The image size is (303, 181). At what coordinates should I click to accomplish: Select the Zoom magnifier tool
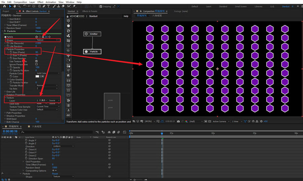19,6
